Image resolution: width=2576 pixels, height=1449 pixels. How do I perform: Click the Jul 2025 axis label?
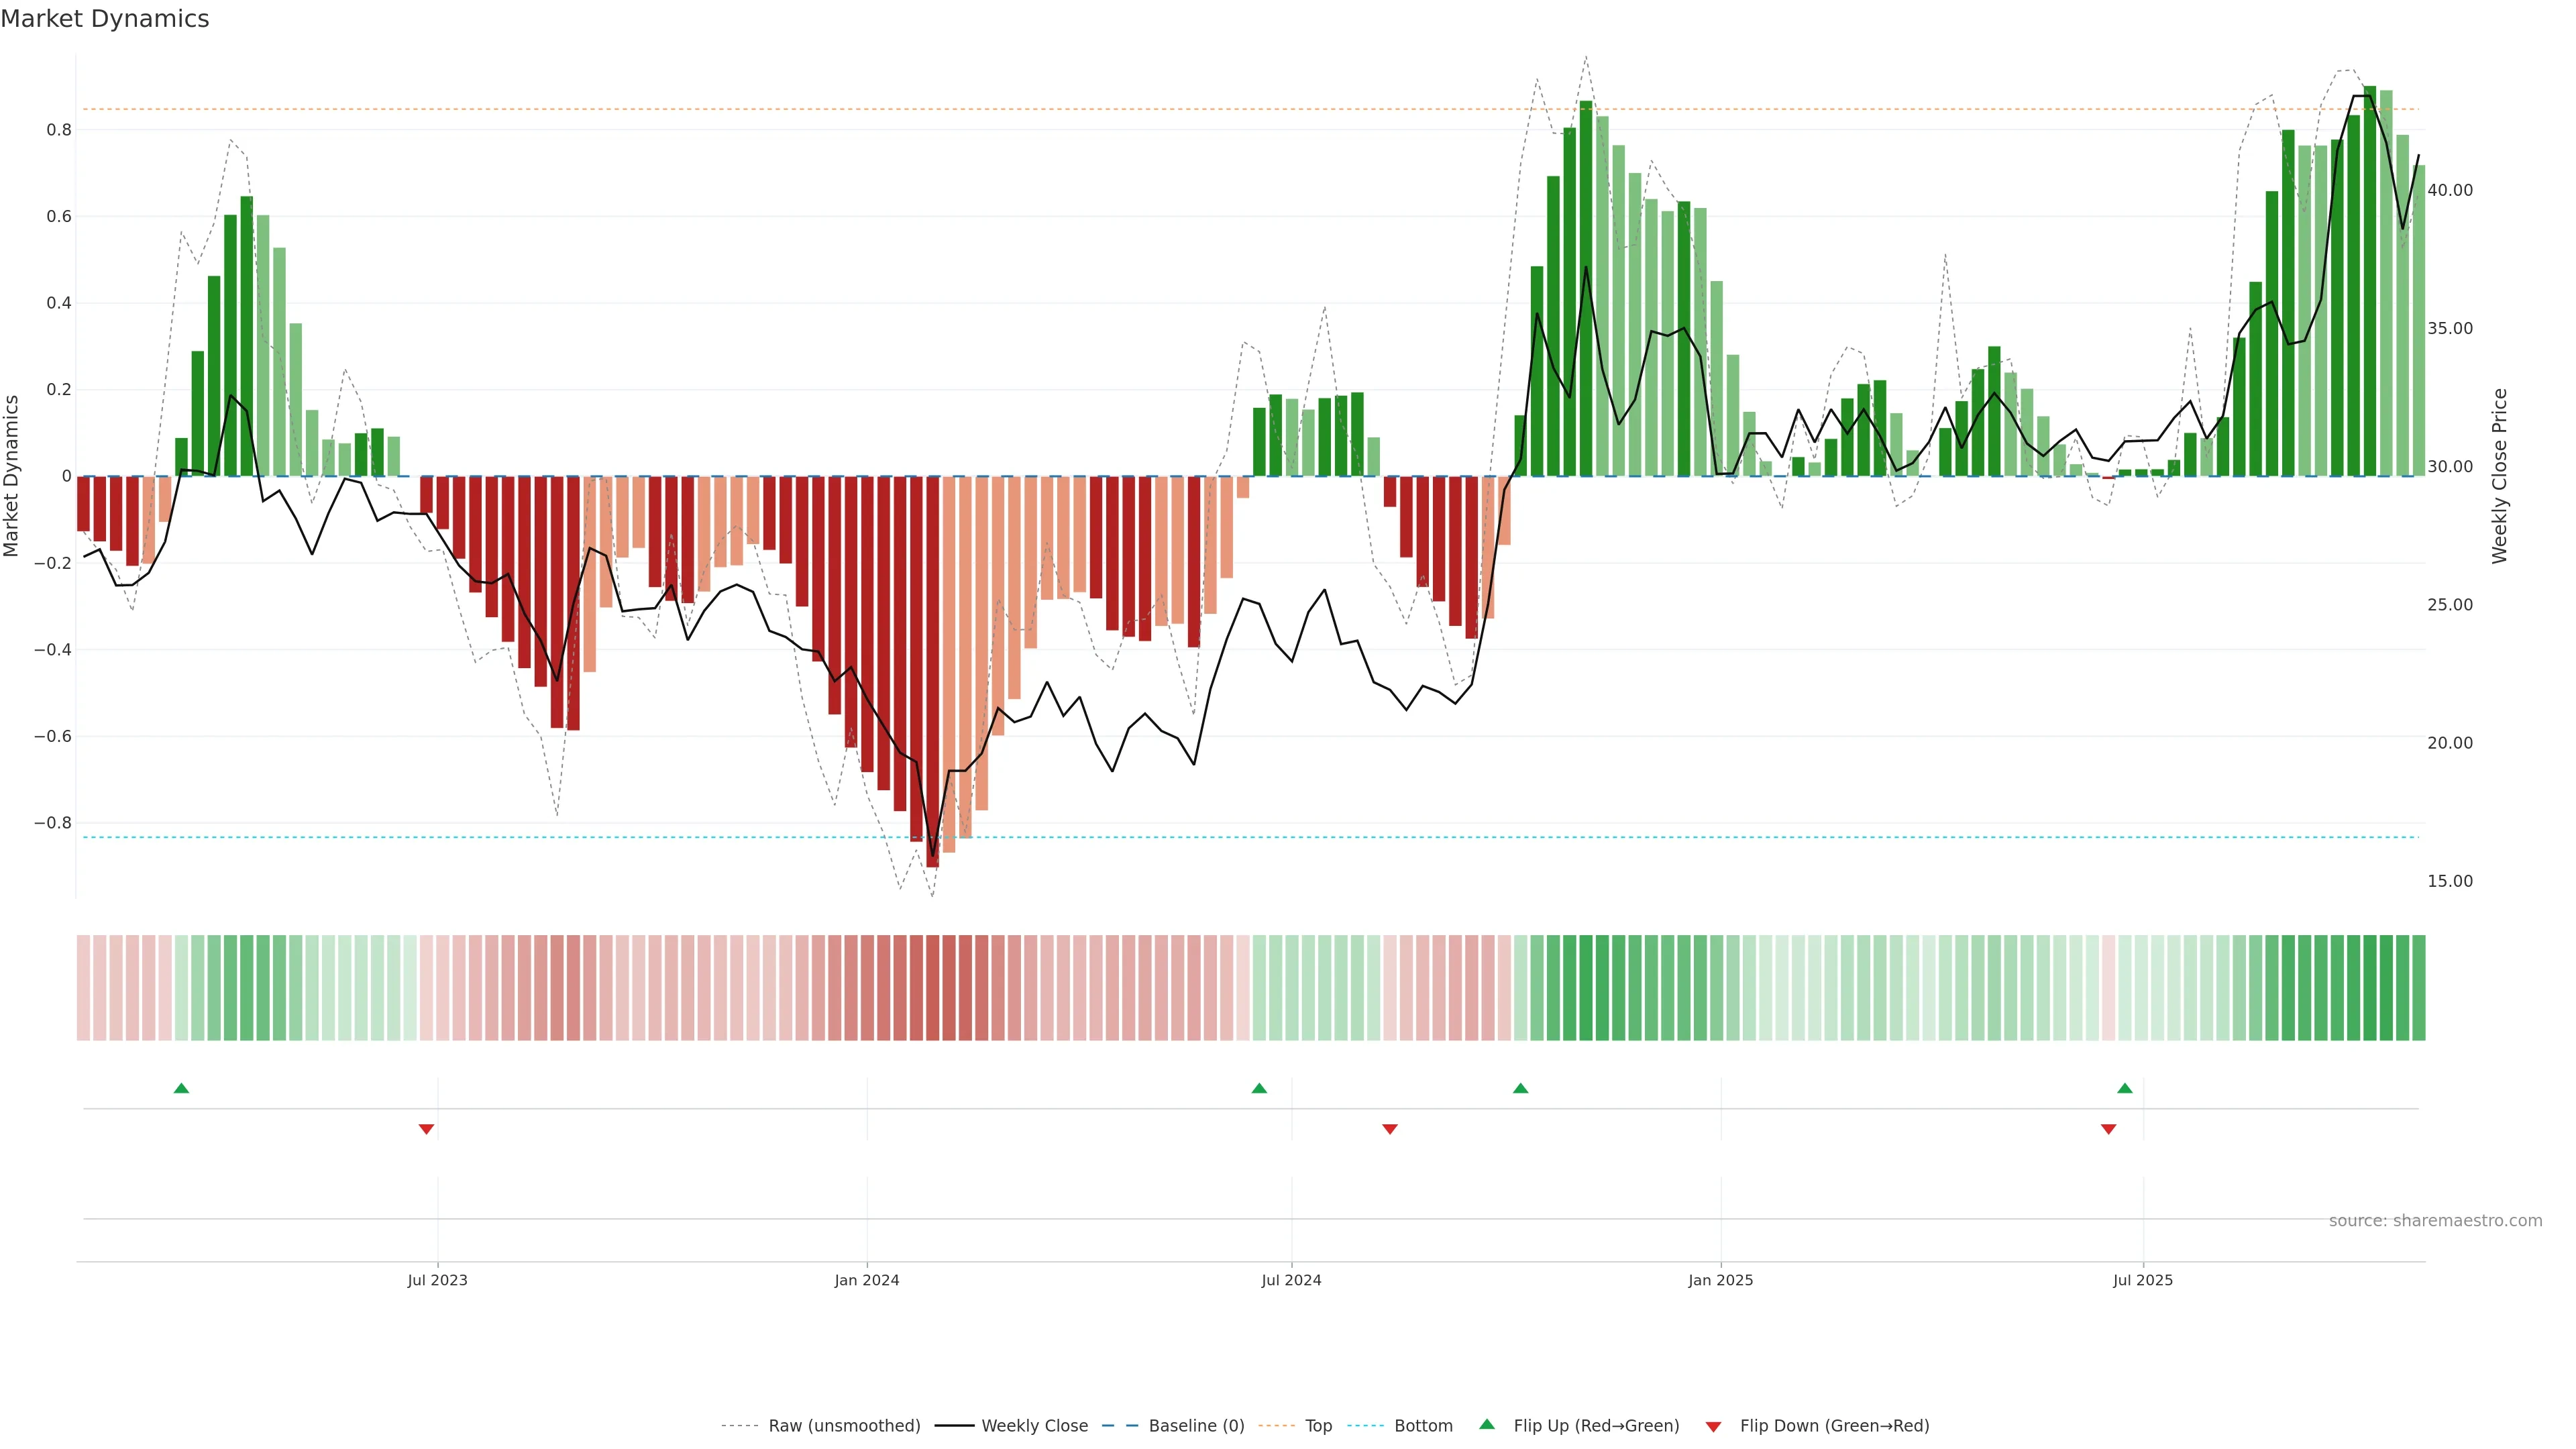[2142, 1280]
